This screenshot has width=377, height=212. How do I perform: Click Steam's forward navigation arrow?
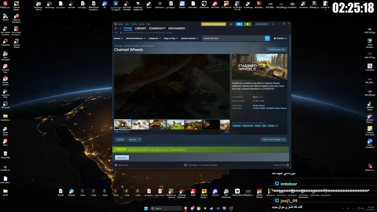pos(120,28)
